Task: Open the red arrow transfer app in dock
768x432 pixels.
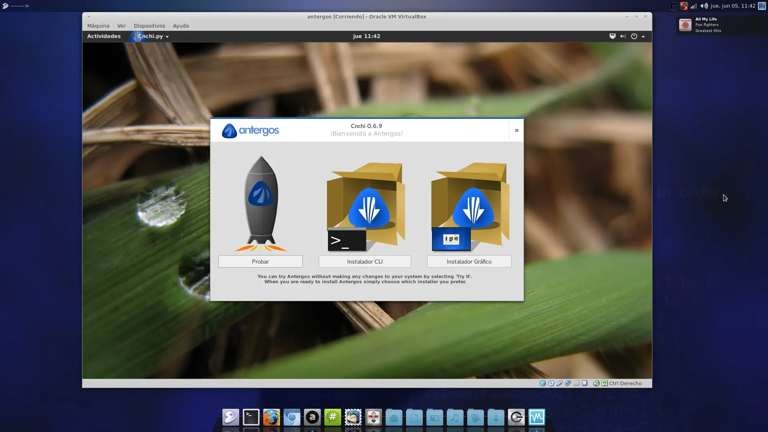Action: (x=374, y=417)
